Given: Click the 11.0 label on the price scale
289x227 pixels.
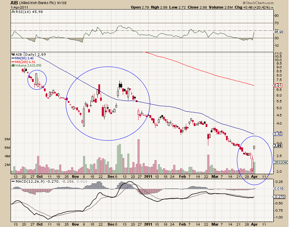Looking at the screenshot, I should click(278, 54).
